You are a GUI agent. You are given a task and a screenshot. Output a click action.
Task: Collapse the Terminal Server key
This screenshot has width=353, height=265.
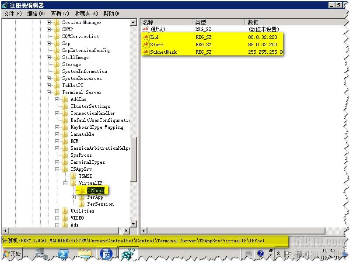click(x=49, y=92)
